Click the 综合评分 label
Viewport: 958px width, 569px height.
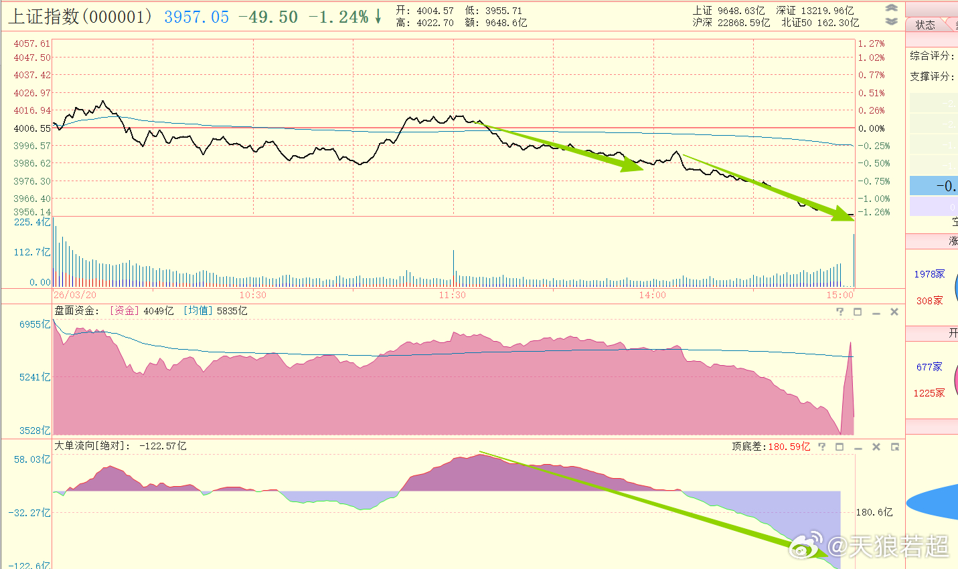(932, 56)
